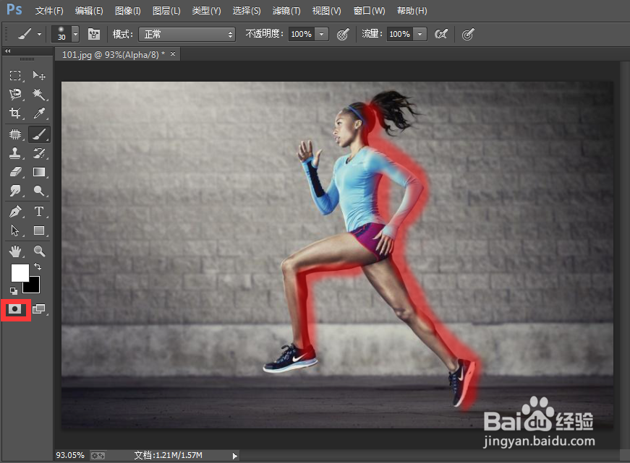Click the 93.05% zoom level field
The width and height of the screenshot is (630, 463).
point(70,455)
